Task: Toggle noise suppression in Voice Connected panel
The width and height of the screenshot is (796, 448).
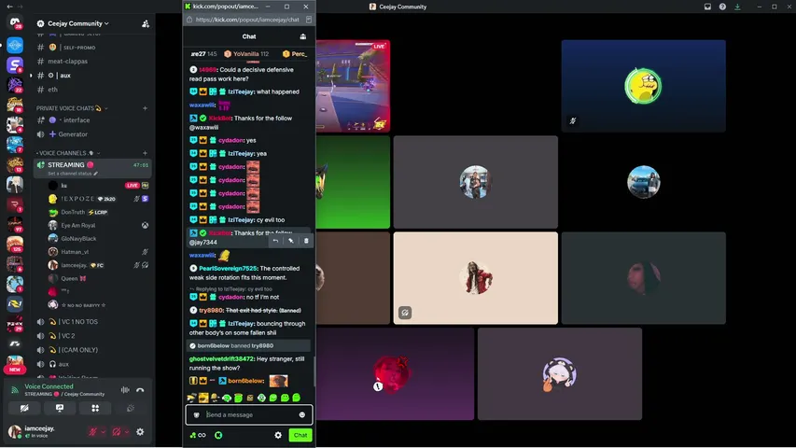Action: 125,390
